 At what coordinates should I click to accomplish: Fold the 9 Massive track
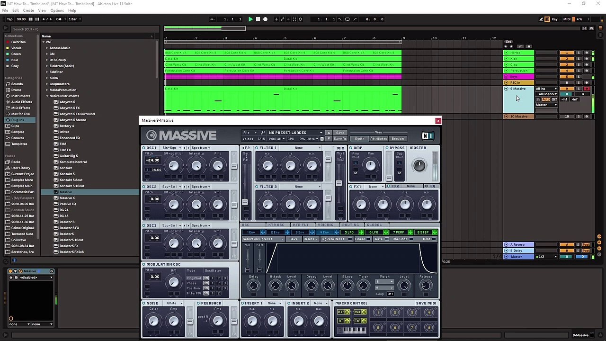pyautogui.click(x=506, y=89)
